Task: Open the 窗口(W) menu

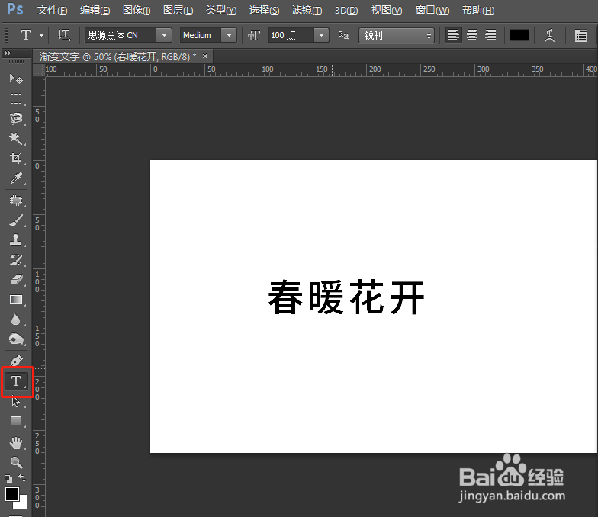Action: coord(432,11)
